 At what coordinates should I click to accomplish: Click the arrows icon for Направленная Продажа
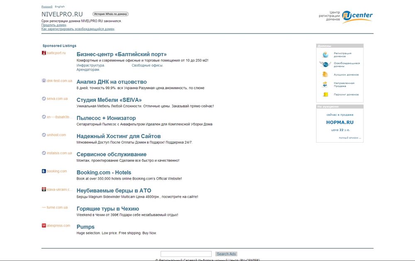(x=325, y=84)
